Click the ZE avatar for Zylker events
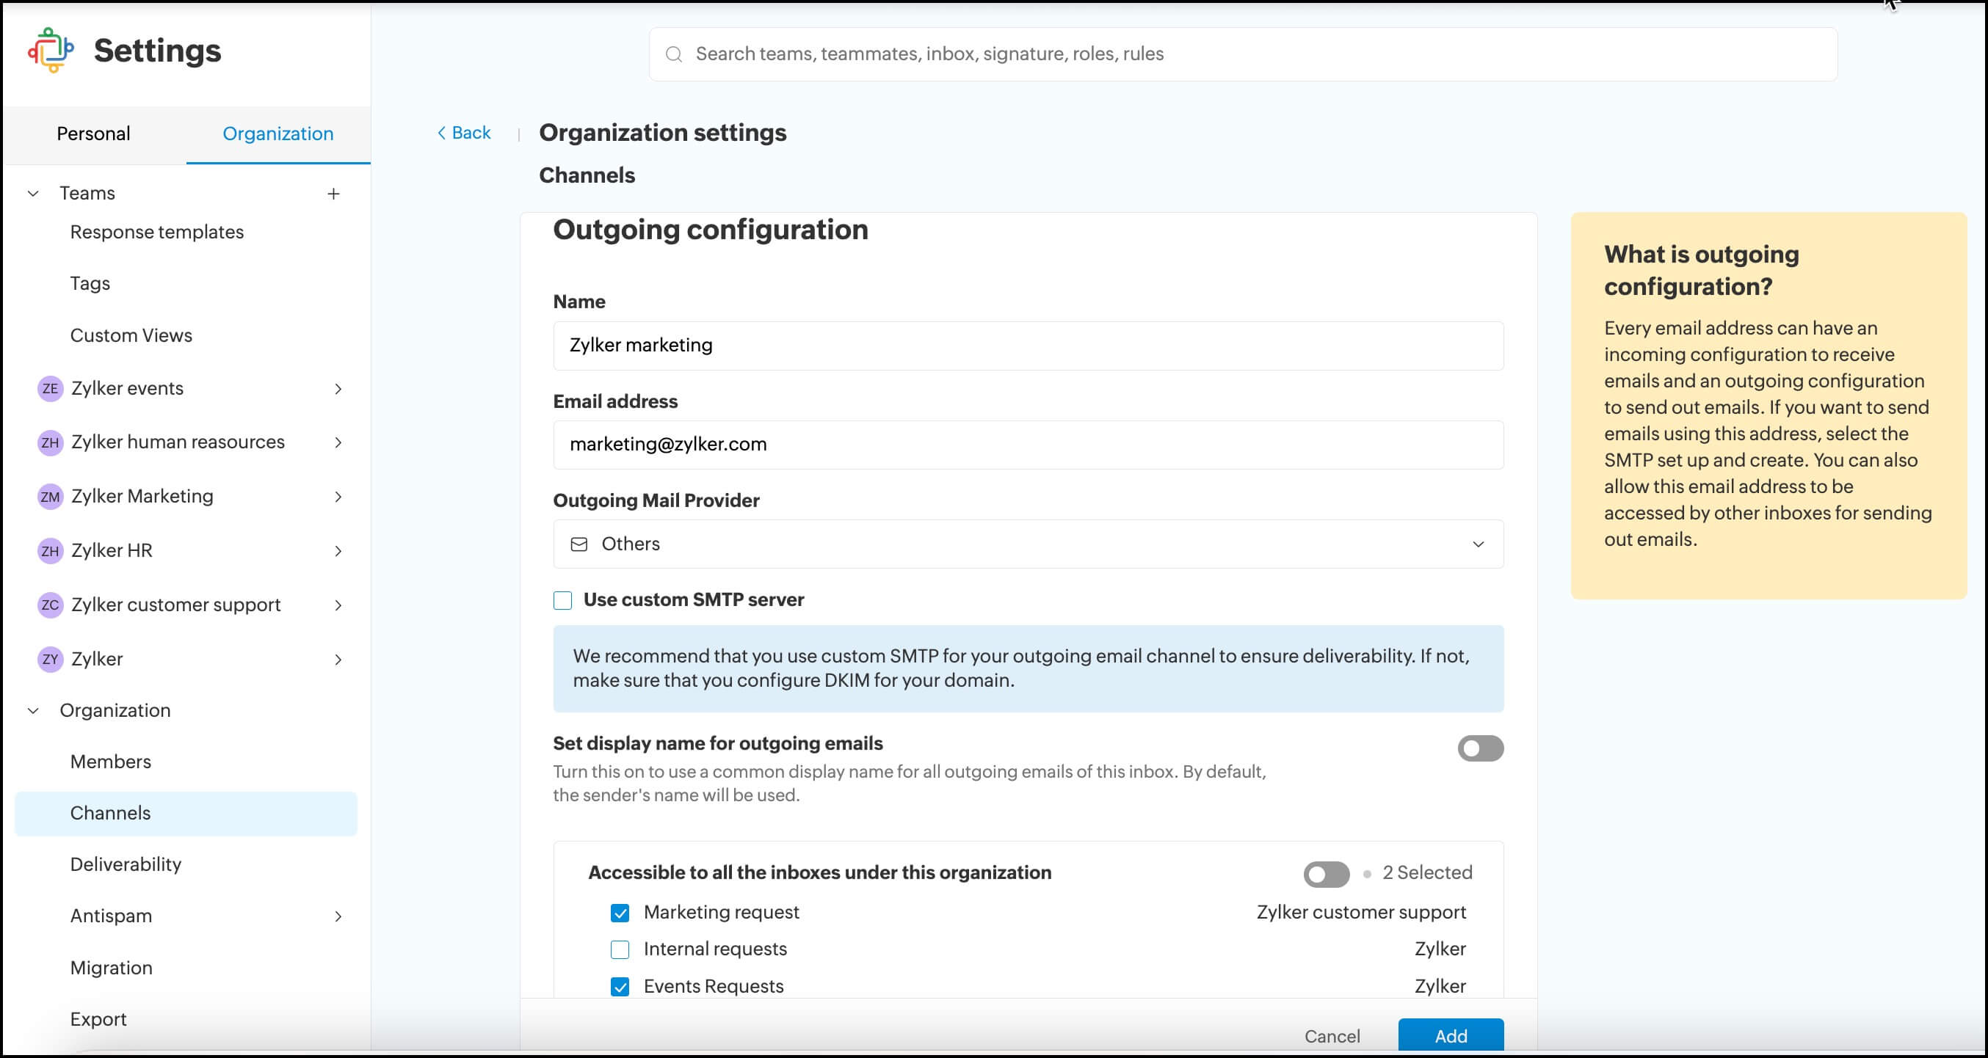The height and width of the screenshot is (1058, 1988). click(50, 389)
